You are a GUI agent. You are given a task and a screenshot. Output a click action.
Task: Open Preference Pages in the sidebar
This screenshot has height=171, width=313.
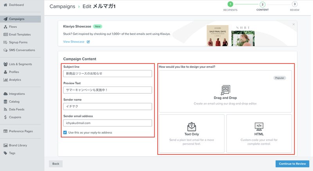coord(21,131)
